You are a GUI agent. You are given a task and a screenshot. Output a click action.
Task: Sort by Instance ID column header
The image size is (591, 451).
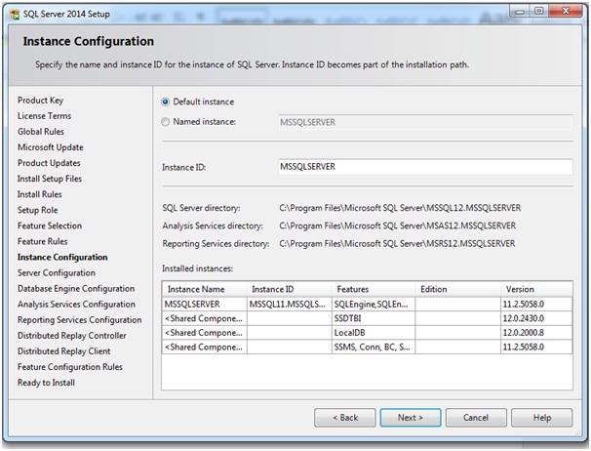pyautogui.click(x=290, y=290)
